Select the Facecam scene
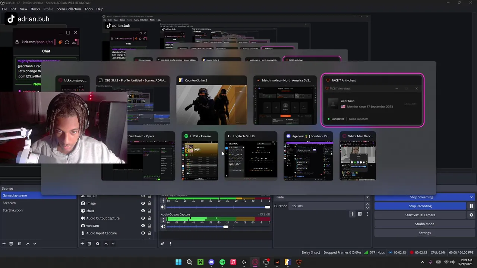477x268 pixels. [x=38, y=203]
